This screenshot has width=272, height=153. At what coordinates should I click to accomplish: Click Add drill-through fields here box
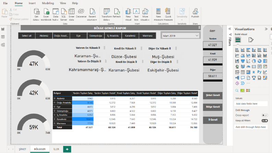click(251, 127)
